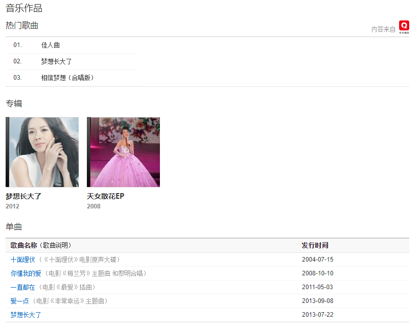Open the 一直都在 single link
This screenshot has height=328, width=420.
tap(23, 287)
